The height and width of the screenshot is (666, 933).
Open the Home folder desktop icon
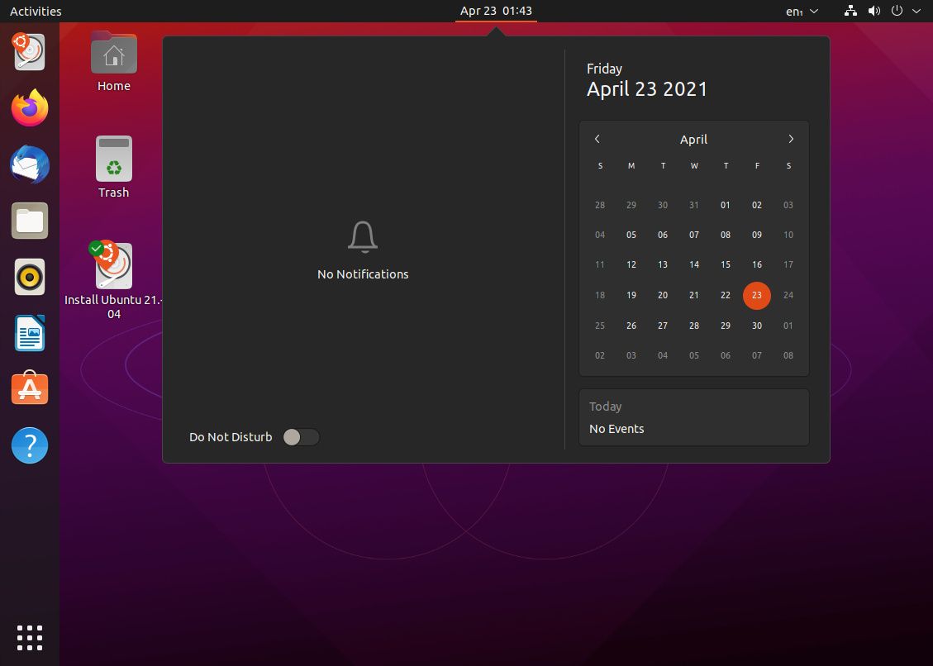114,61
